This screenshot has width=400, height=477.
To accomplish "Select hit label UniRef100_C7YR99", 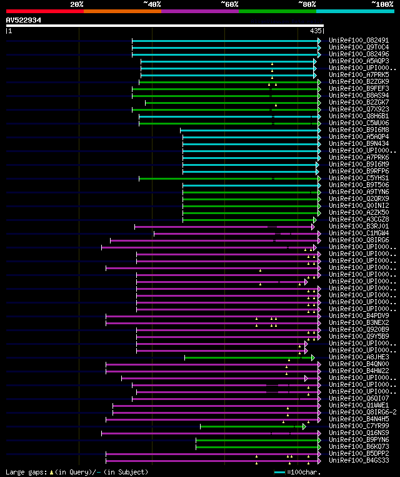I will point(359,426).
